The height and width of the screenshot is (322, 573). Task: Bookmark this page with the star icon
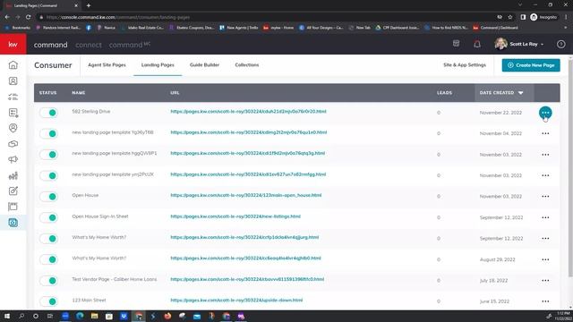(x=510, y=17)
